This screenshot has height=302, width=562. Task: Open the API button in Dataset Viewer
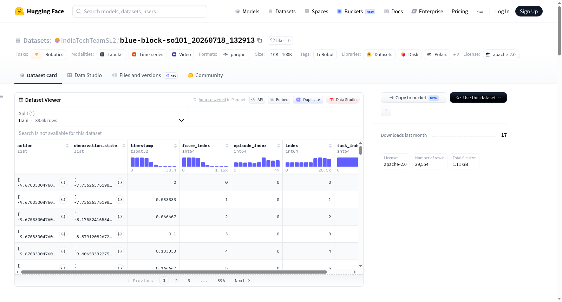[257, 100]
